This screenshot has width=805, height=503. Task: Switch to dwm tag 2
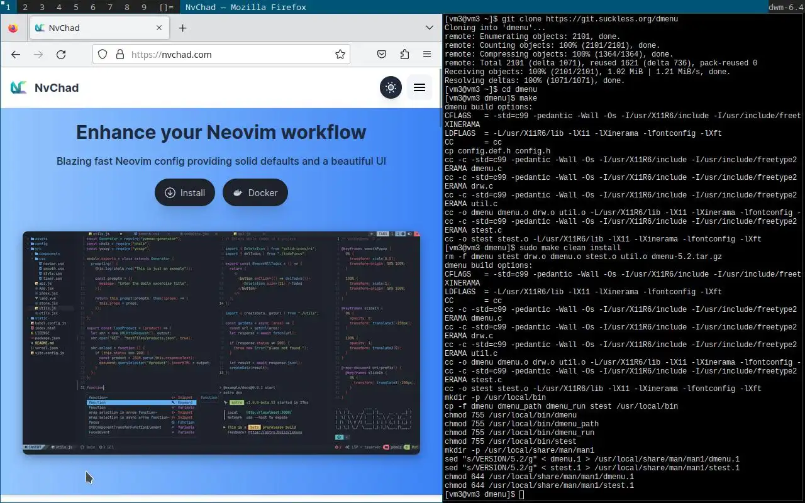(25, 7)
